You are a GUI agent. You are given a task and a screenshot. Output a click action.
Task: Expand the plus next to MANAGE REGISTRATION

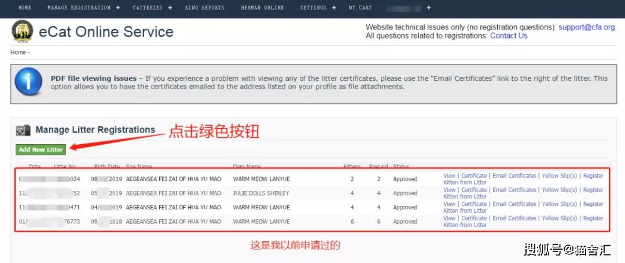pyautogui.click(x=118, y=7)
